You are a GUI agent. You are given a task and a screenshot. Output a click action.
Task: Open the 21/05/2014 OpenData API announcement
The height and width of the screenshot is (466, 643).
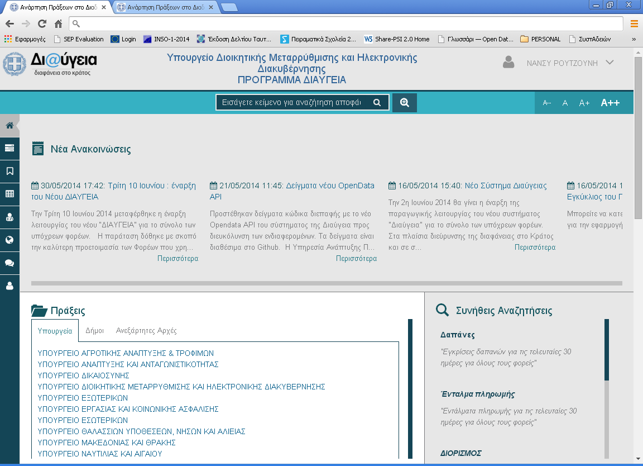coord(292,191)
